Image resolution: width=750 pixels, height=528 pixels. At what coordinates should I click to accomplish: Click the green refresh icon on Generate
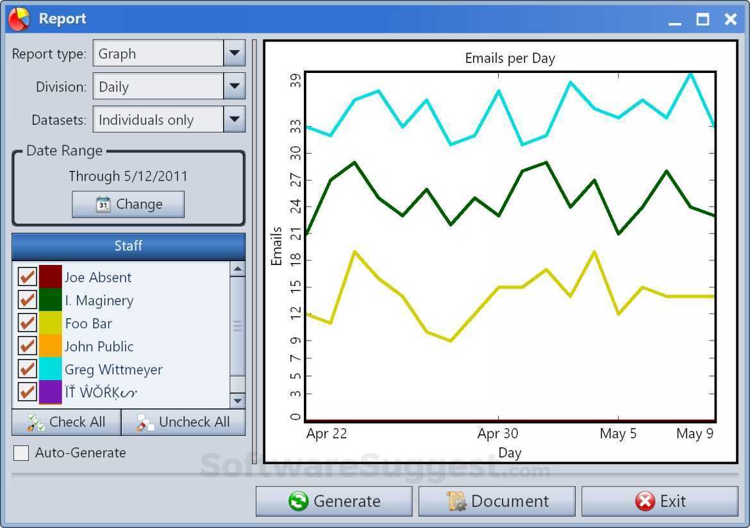coord(299,501)
